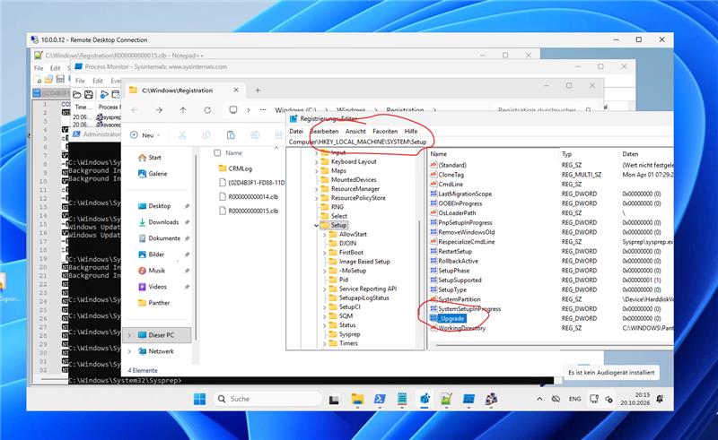Open the Neu dropdown in Explorer
718x440 pixels.
(x=145, y=135)
